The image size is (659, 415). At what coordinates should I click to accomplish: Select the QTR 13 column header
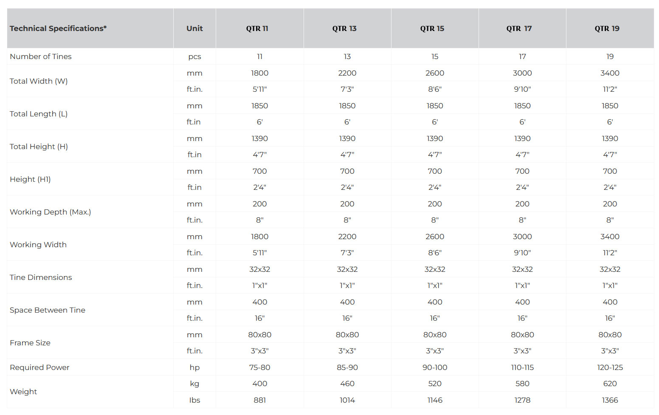[344, 28]
